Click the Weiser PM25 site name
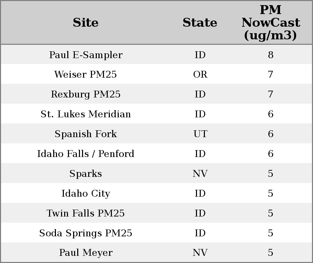The image size is (313, 263). coord(85,75)
